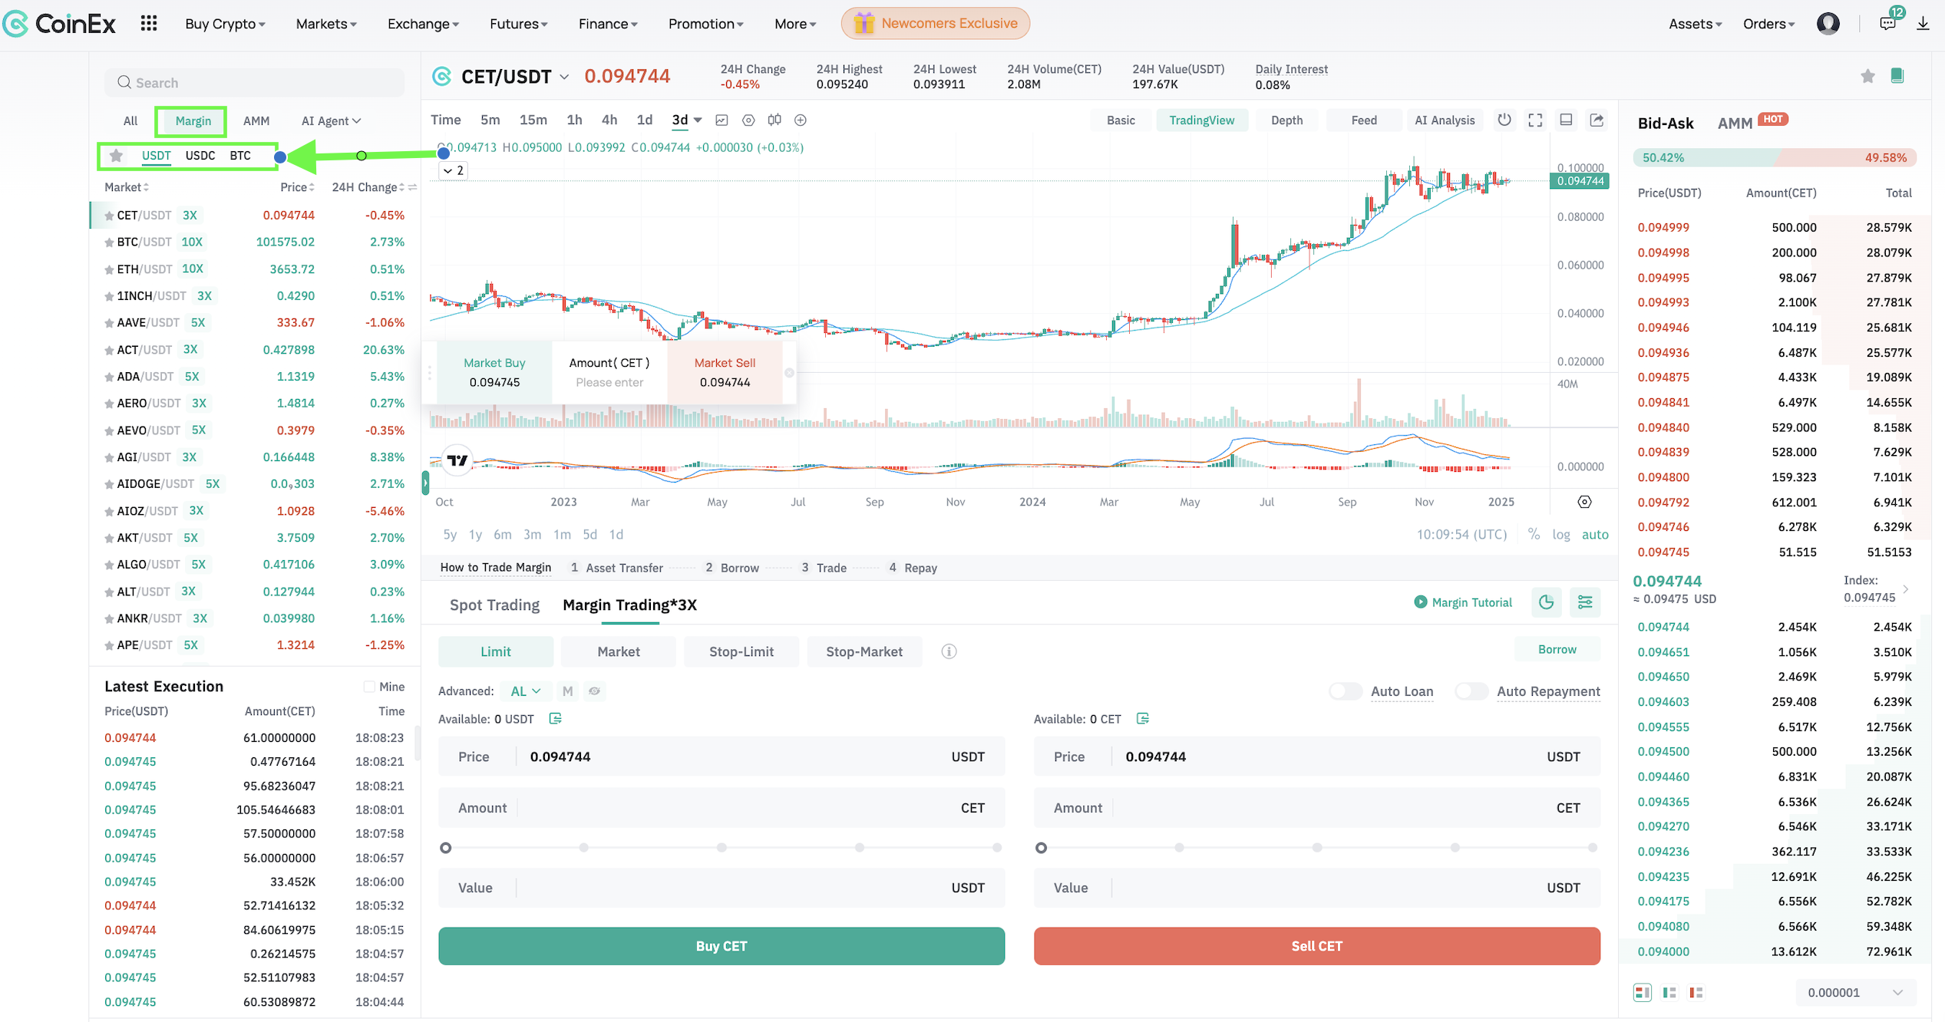This screenshot has height=1022, width=1945.
Task: Click the favorites star filter
Action: coord(116,156)
